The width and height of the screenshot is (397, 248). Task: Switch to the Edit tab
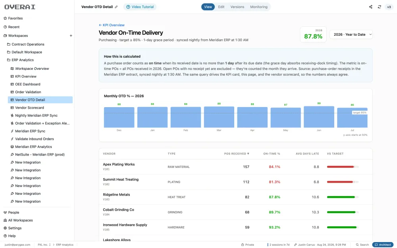coord(221,7)
